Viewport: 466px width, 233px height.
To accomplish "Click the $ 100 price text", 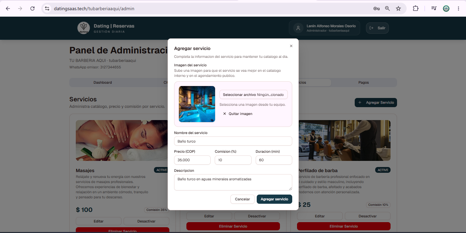I will 84,210.
